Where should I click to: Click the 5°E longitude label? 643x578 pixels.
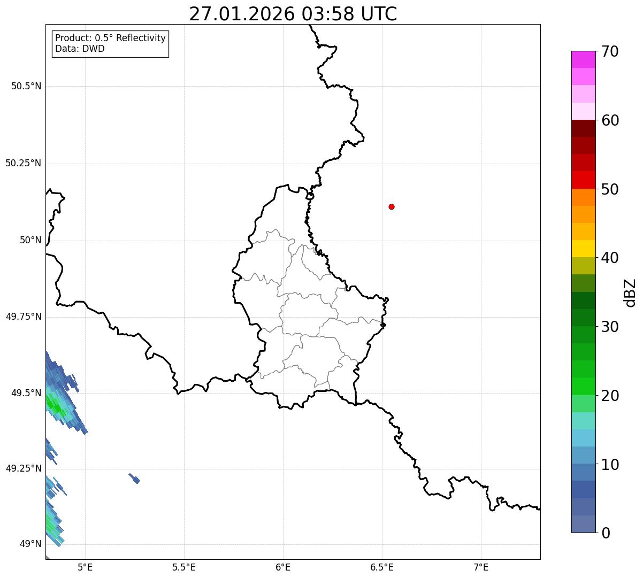pos(85,567)
